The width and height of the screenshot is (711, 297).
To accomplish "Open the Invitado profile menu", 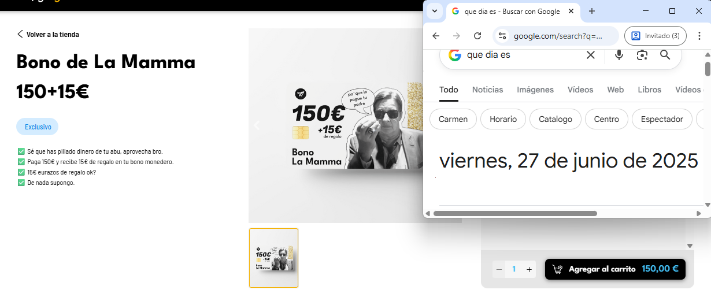I will point(656,36).
